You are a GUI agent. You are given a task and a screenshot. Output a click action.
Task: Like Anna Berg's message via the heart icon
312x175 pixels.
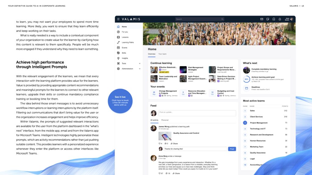(159, 173)
